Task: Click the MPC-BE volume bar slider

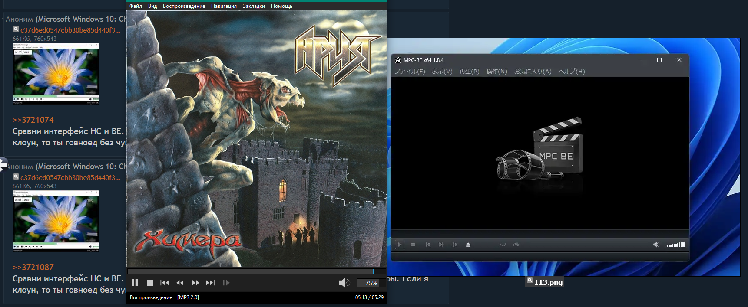Action: [x=676, y=245]
